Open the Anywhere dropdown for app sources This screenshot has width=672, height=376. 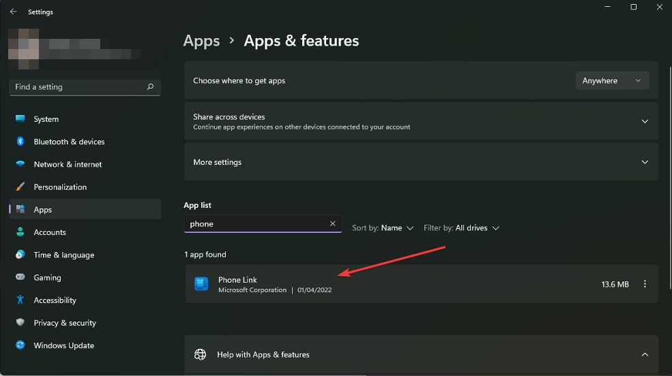coord(612,80)
